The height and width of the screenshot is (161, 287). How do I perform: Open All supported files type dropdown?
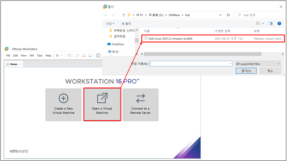[258, 64]
